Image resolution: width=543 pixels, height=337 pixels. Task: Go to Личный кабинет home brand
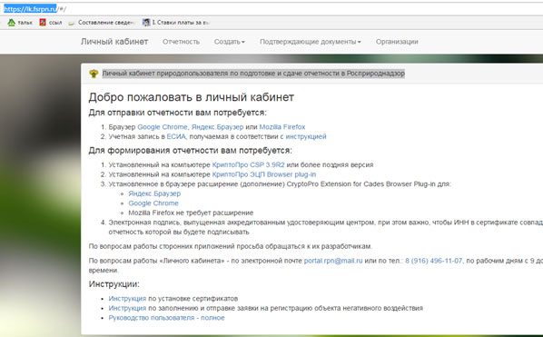click(x=114, y=42)
